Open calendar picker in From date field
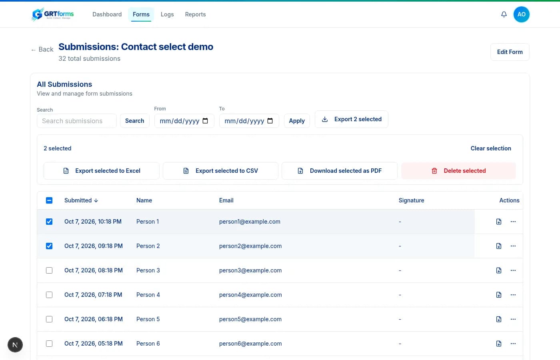560x360 pixels. point(205,121)
